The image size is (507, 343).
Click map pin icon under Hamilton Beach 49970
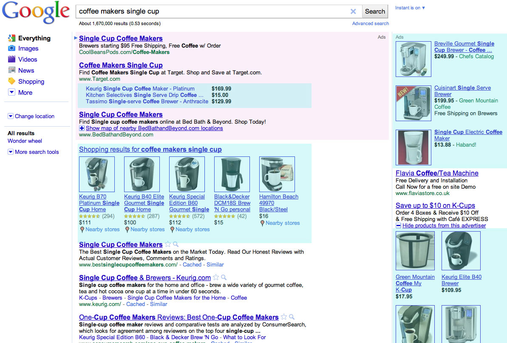pos(262,223)
